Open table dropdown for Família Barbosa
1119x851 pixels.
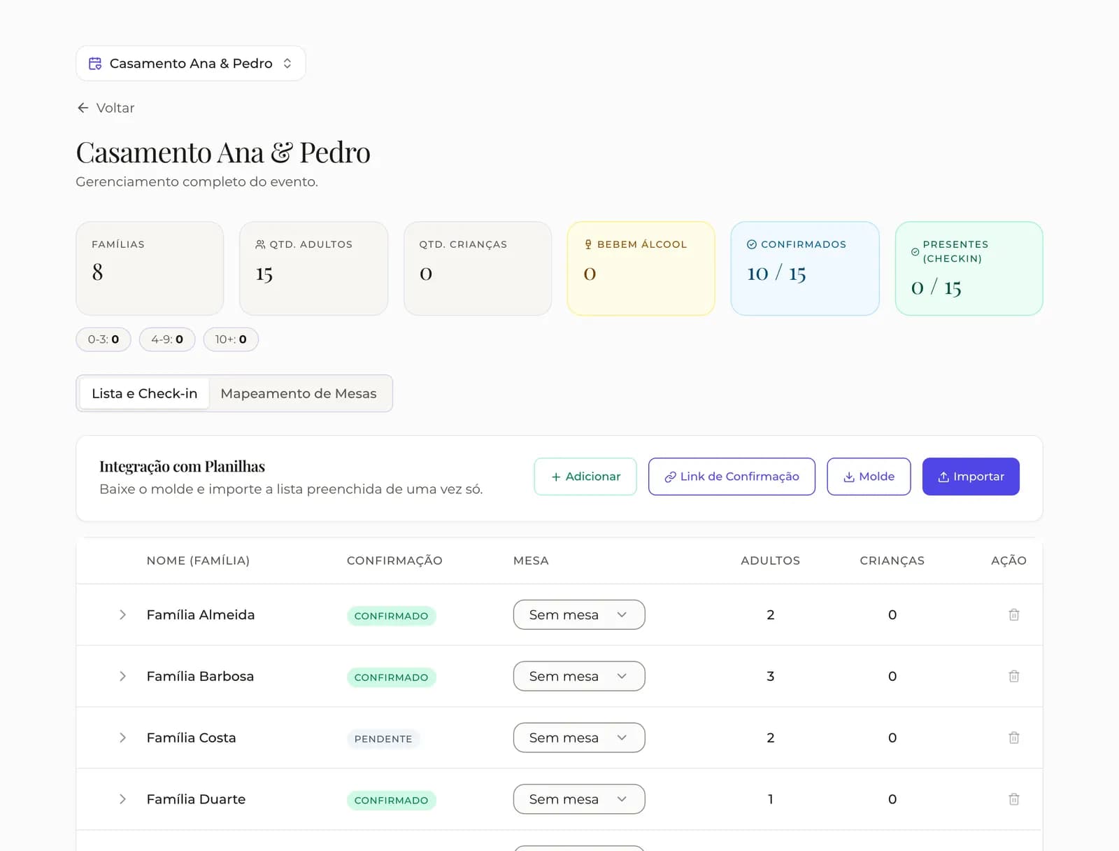click(x=579, y=676)
